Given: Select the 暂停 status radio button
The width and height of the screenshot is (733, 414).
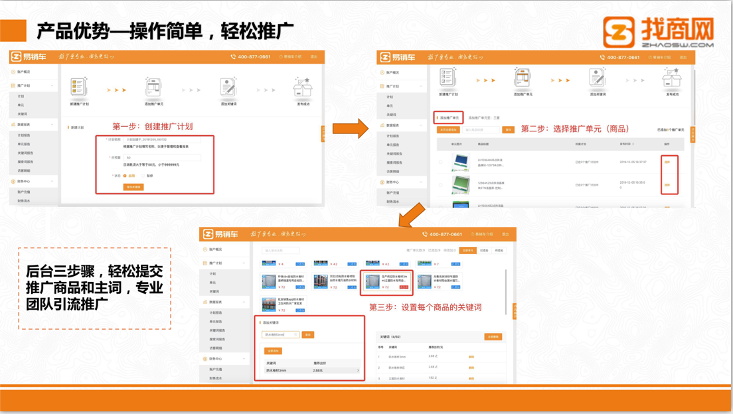Looking at the screenshot, I should click(x=143, y=176).
